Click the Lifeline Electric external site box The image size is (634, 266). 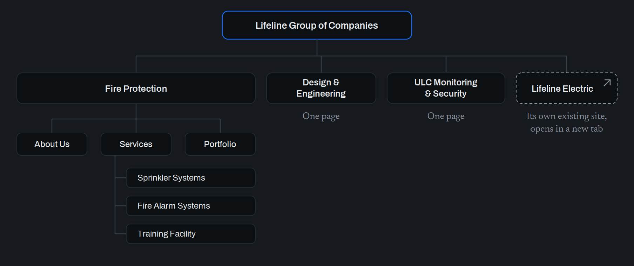[567, 88]
